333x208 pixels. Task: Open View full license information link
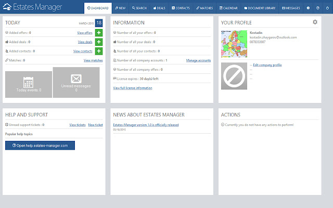click(133, 88)
